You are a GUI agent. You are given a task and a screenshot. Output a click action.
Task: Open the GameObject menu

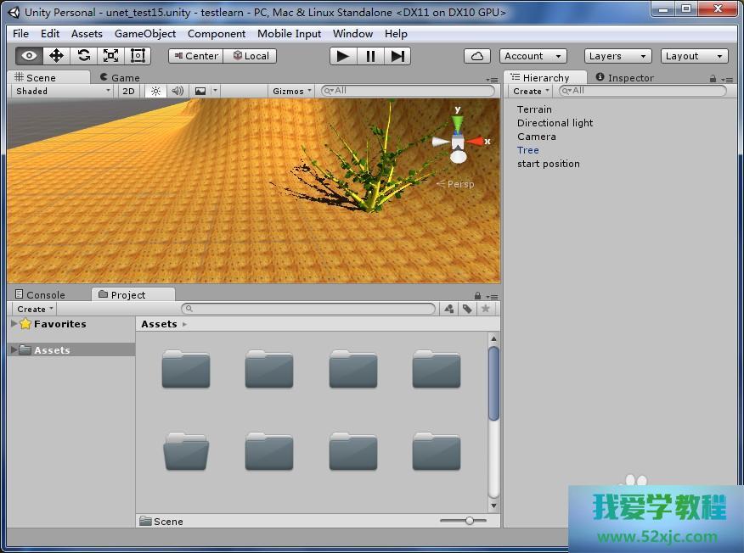pos(145,34)
